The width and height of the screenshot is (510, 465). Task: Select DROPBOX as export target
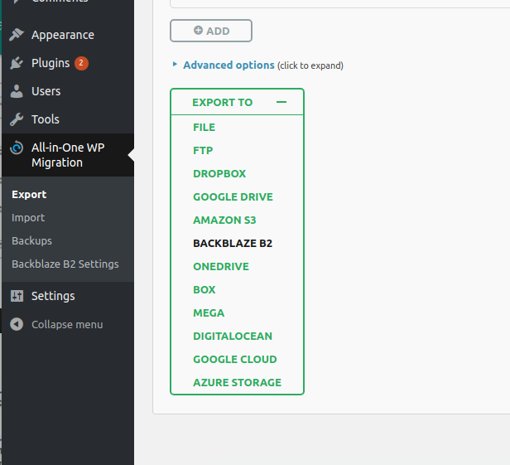click(219, 173)
